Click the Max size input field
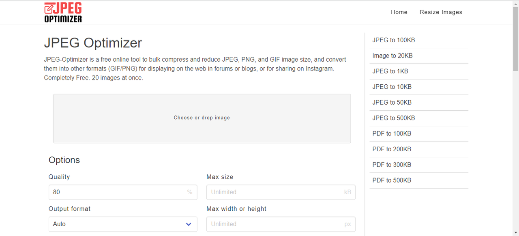519x236 pixels. pyautogui.click(x=281, y=192)
